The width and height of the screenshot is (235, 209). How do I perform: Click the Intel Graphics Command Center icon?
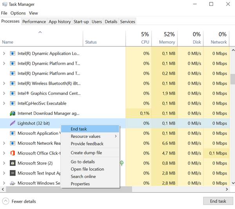[x=13, y=93]
